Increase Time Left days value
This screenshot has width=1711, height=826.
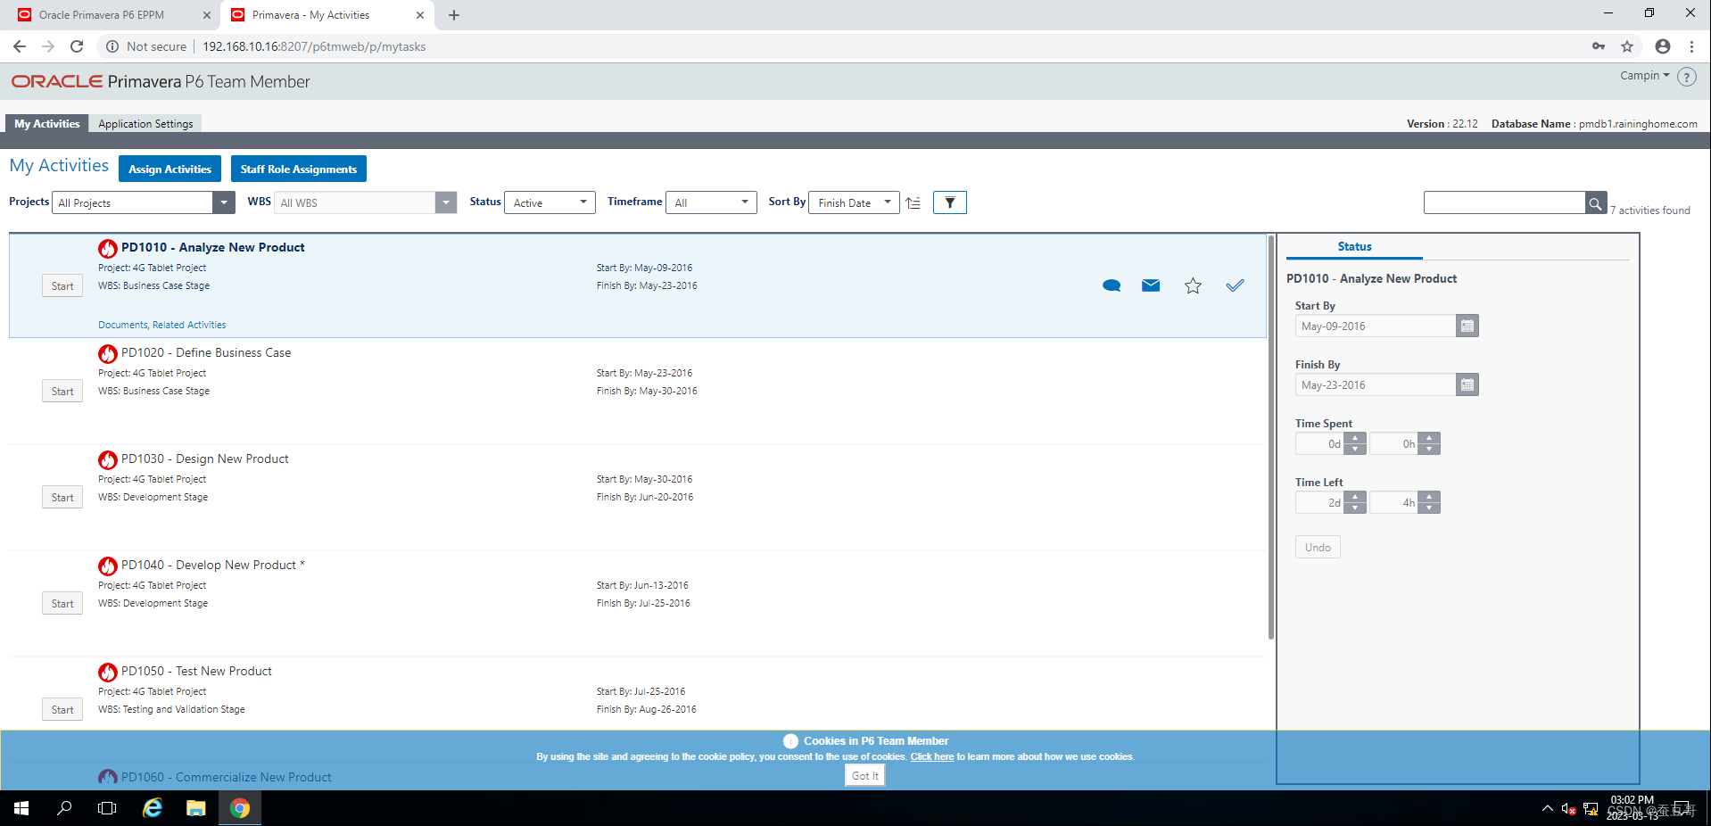point(1355,497)
